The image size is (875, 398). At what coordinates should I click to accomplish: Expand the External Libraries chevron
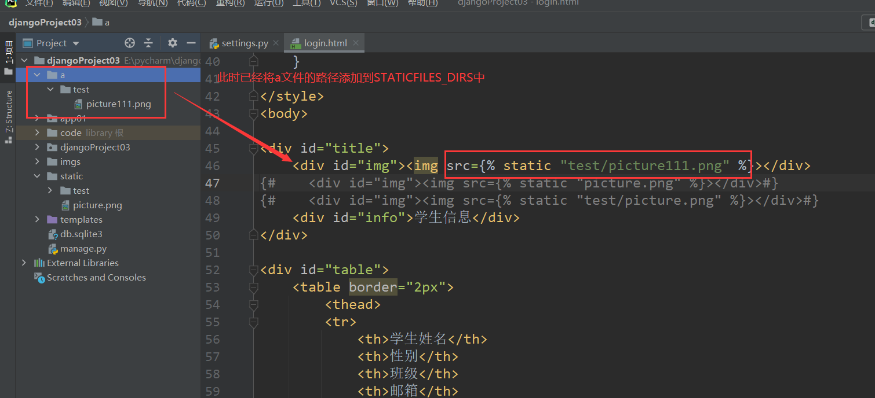point(24,263)
